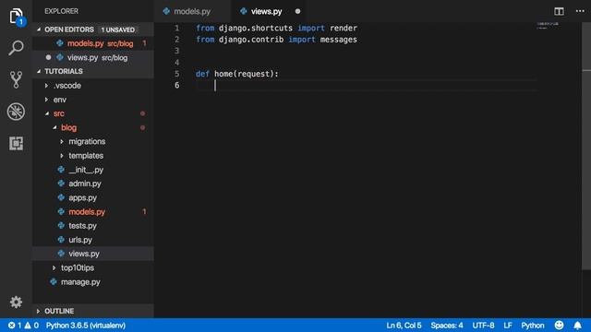Close unsaved views.py tab via dot

tap(297, 11)
